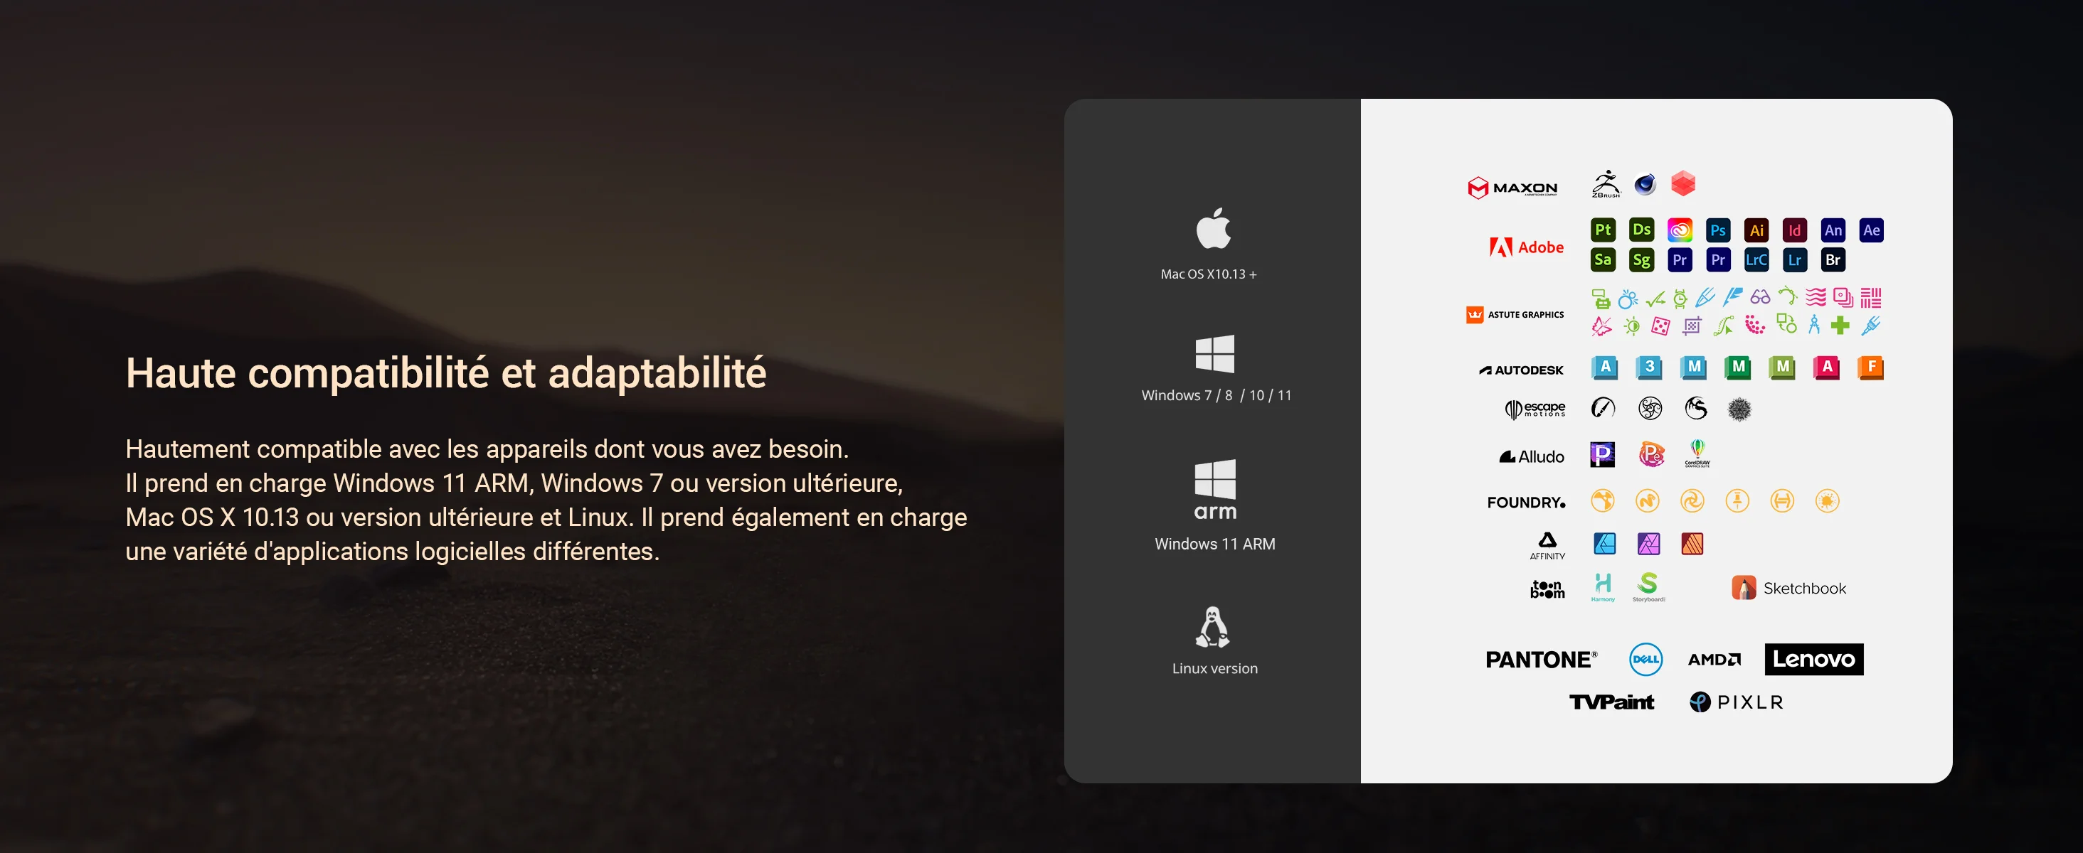The width and height of the screenshot is (2083, 853).
Task: Click the Windows arm logo
Action: 1215,490
